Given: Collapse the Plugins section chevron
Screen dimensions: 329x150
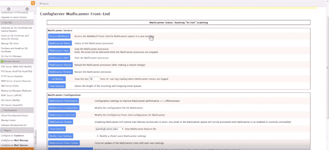Looking at the screenshot, I should click(31, 130).
